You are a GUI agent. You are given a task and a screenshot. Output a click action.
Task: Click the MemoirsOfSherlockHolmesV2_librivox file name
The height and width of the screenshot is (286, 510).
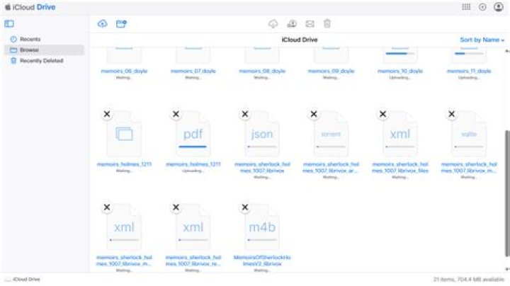click(x=262, y=261)
